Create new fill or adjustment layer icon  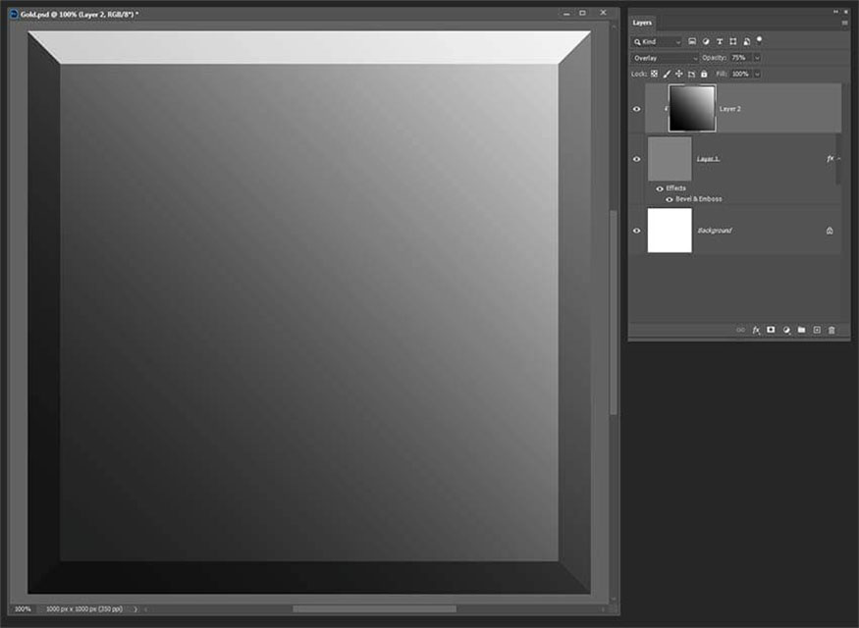(786, 330)
